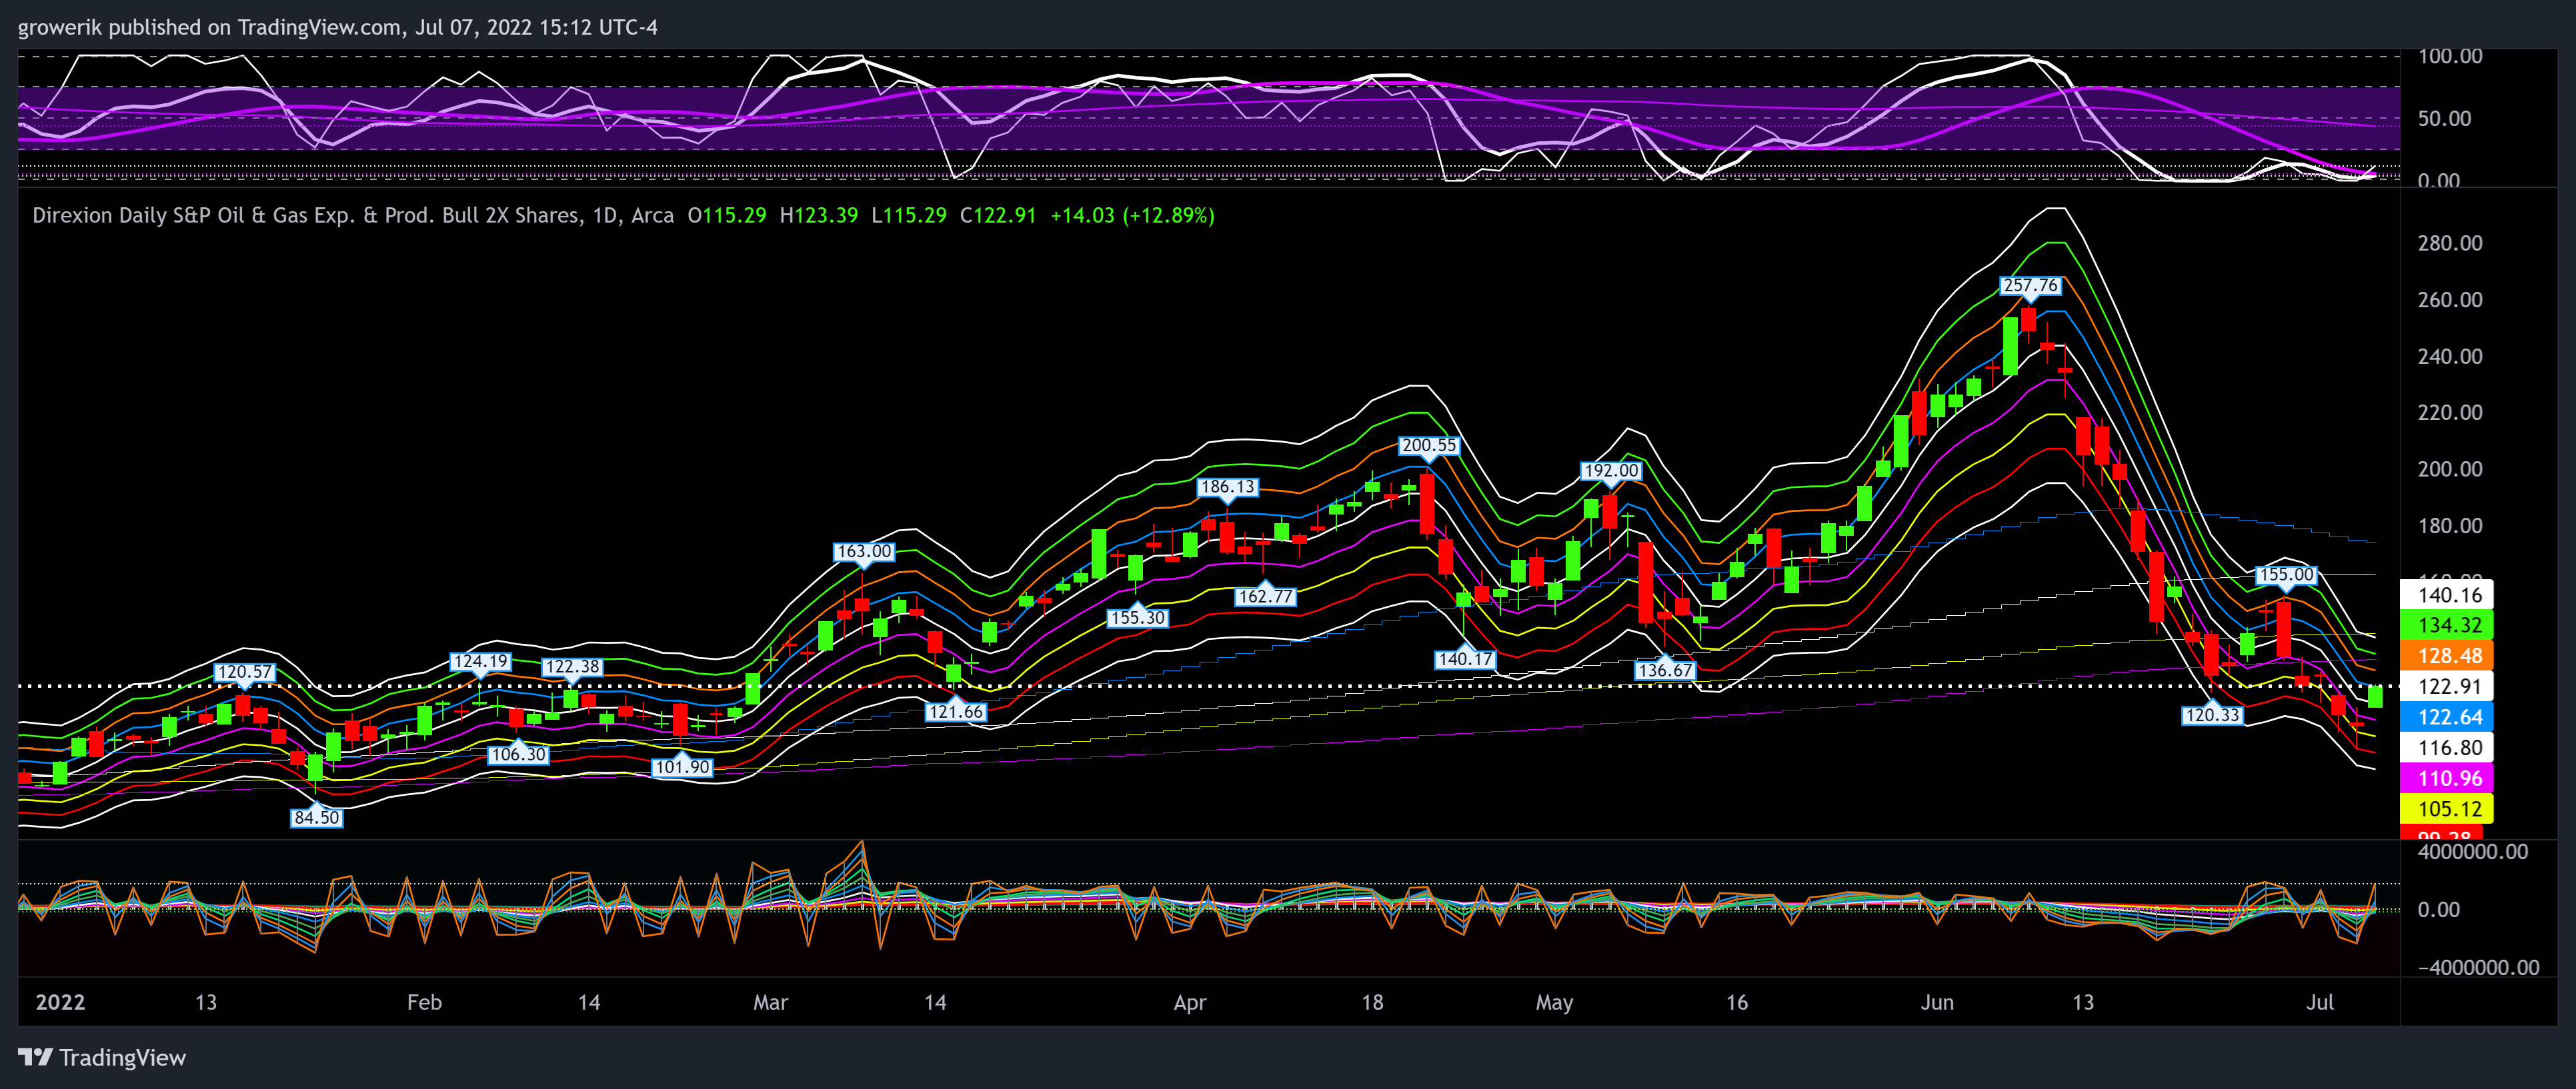Click the Jul date on time axis
Viewport: 2576px width, 1089px height.
coord(2320,1002)
